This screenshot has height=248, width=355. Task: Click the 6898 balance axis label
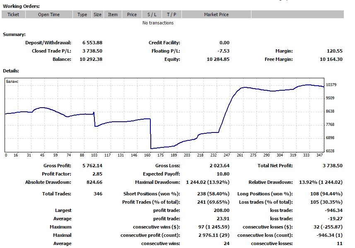(330, 137)
